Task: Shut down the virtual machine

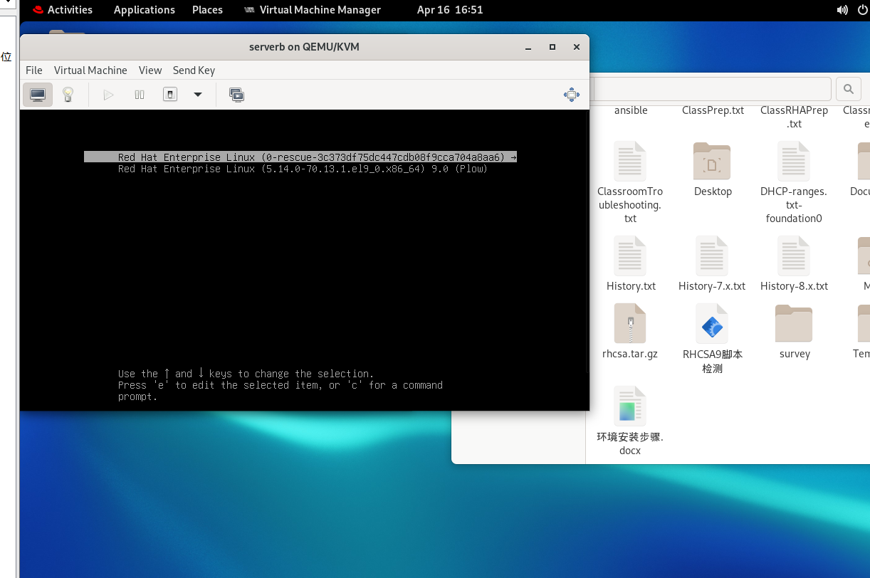Action: click(x=169, y=95)
